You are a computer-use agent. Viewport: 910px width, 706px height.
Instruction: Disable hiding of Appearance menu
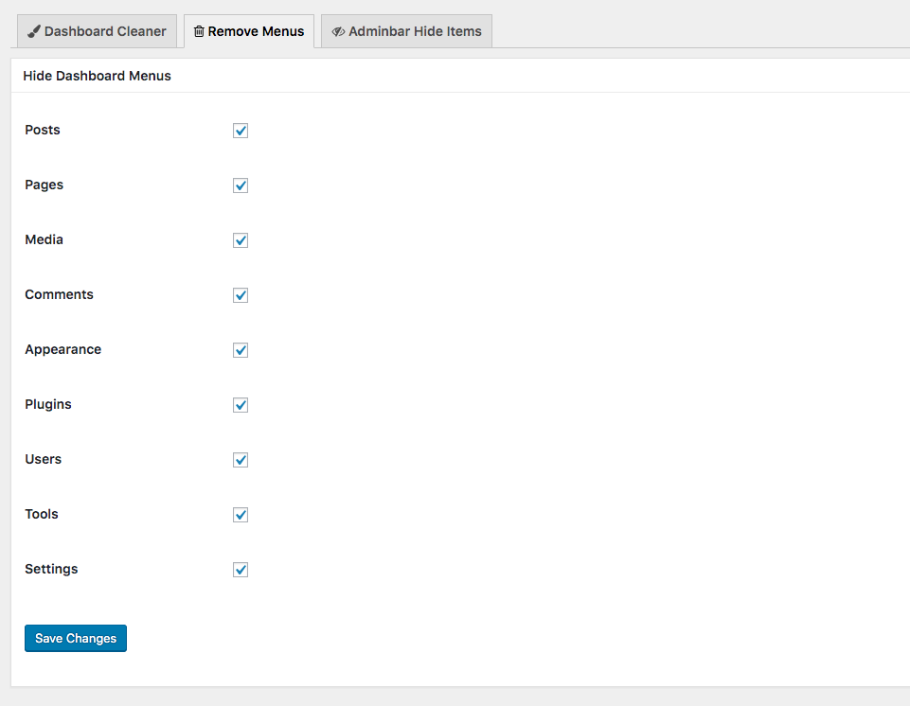(x=241, y=350)
